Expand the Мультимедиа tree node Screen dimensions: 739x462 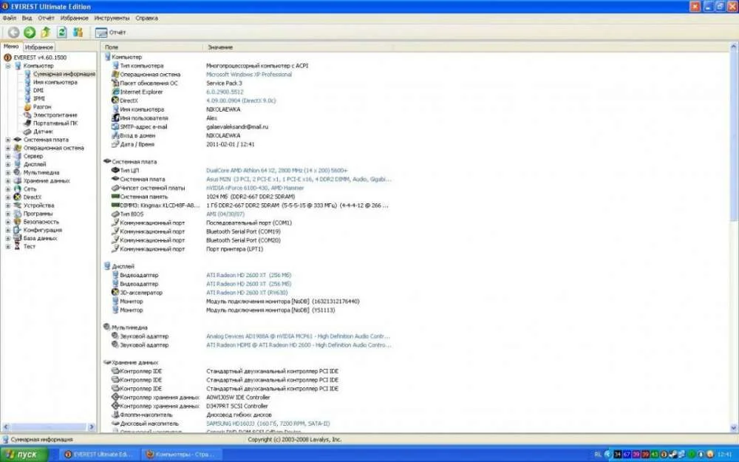8,172
